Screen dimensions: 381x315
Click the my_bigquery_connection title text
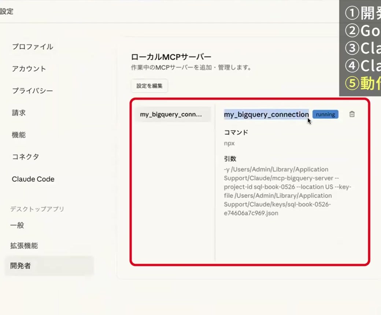[266, 114]
